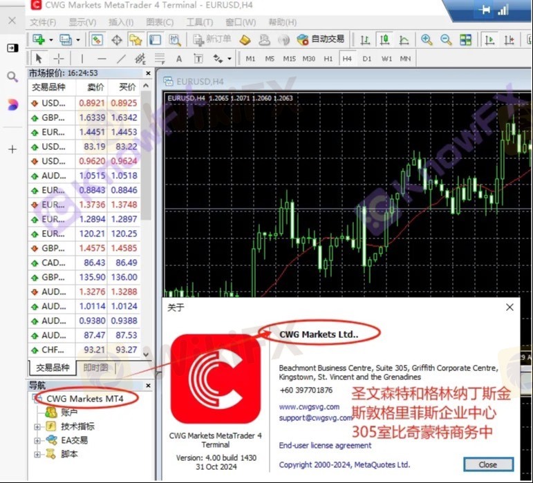
Task: Switch to the M30 timeframe
Action: pos(308,59)
